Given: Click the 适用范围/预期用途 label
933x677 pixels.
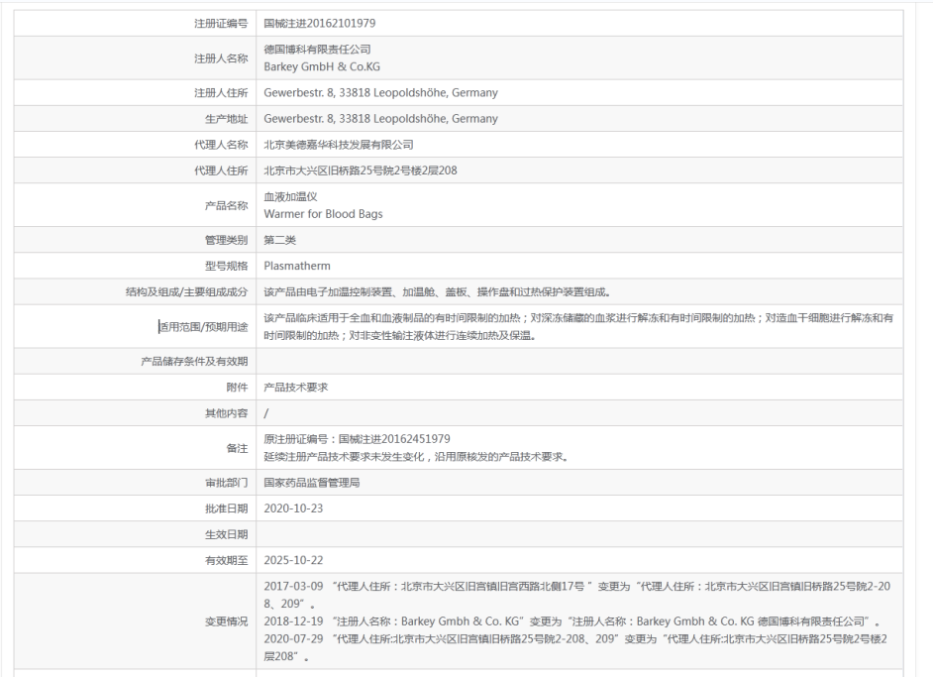Looking at the screenshot, I should 203,327.
